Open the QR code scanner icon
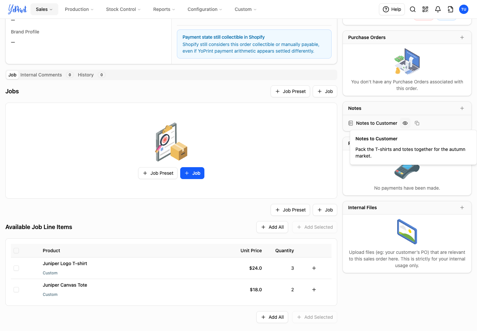This screenshot has width=477, height=331. 425,9
